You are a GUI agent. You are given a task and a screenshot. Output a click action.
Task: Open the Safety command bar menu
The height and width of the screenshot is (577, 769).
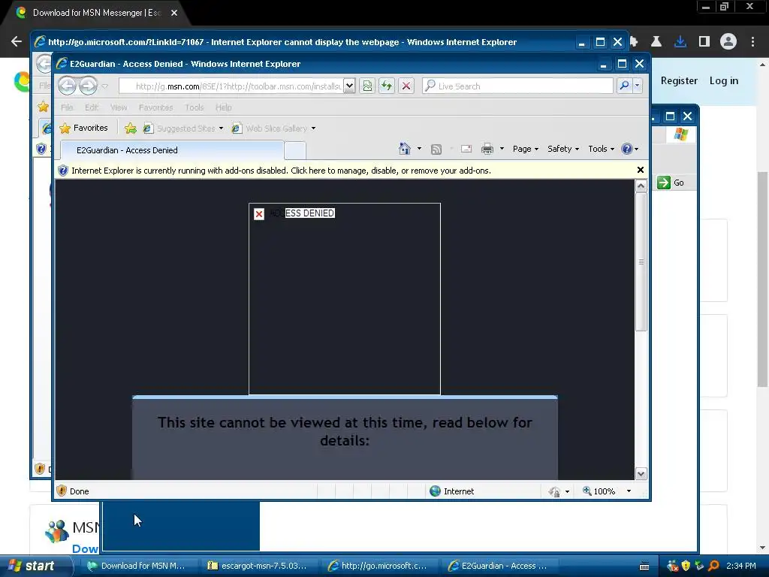563,149
